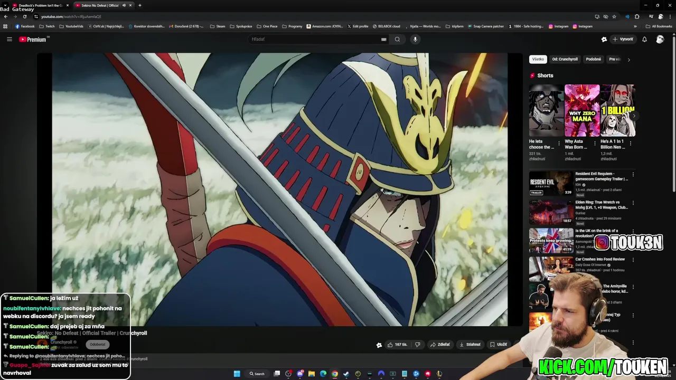676x380 pixels.
Task: Open the Facebook bookmark
Action: coord(25,26)
